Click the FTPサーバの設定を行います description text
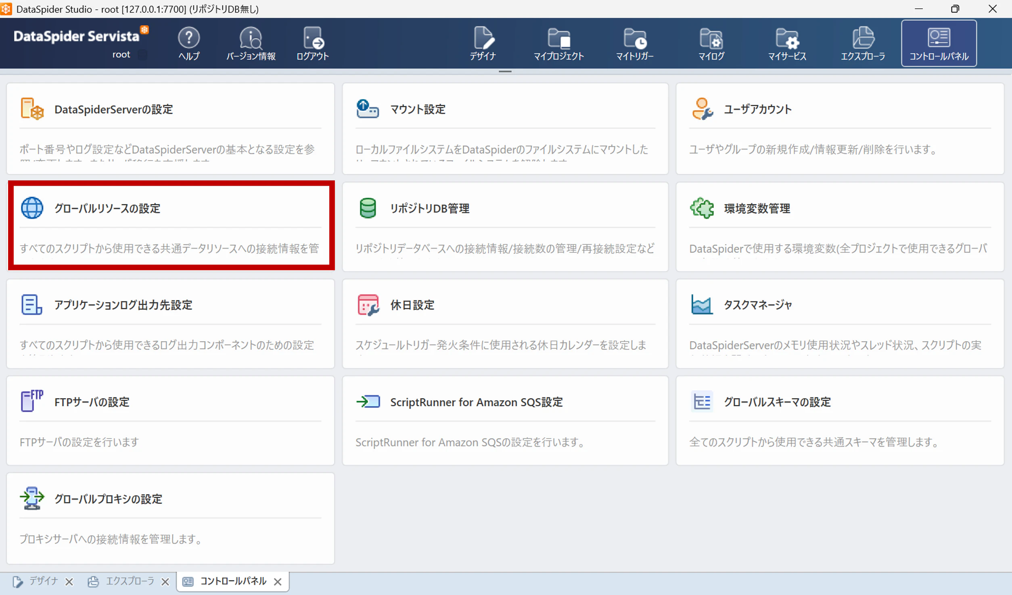 point(79,442)
